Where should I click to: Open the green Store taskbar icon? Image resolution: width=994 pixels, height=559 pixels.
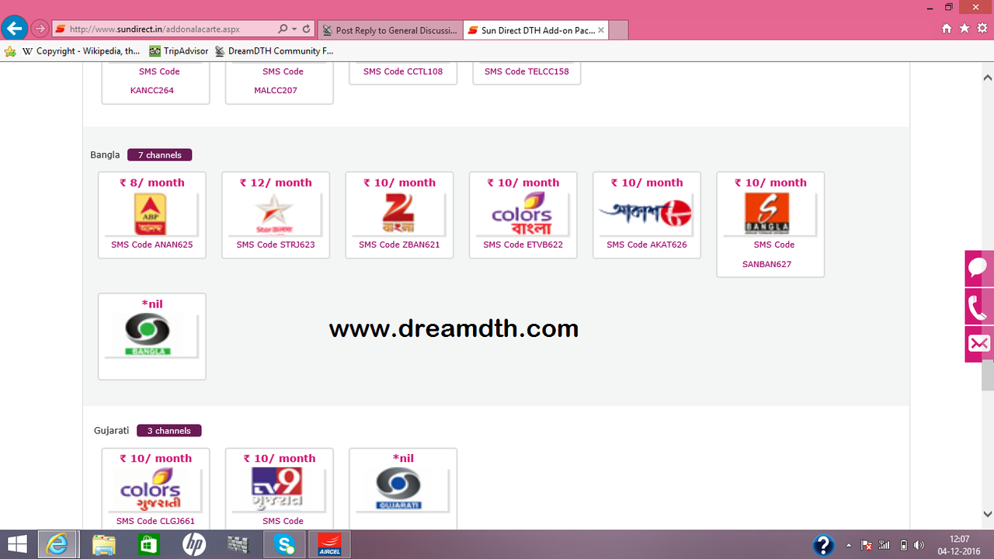pyautogui.click(x=149, y=544)
